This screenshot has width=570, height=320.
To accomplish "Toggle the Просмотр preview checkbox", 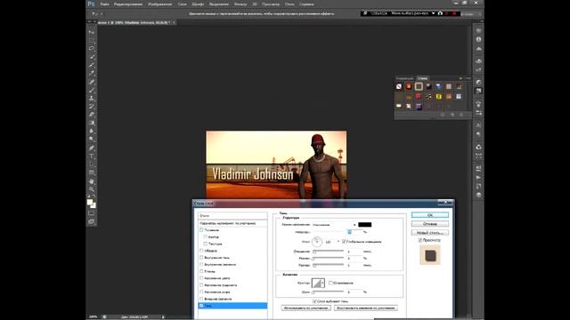I will [419, 240].
